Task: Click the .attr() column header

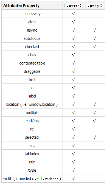Action: pos(73,6)
